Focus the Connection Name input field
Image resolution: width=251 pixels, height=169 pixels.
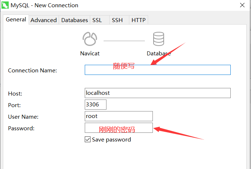coord(158,70)
